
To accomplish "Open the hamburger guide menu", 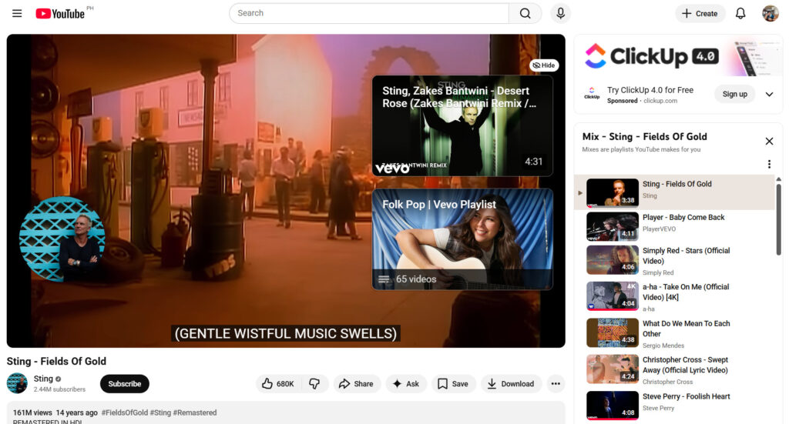I will click(17, 13).
